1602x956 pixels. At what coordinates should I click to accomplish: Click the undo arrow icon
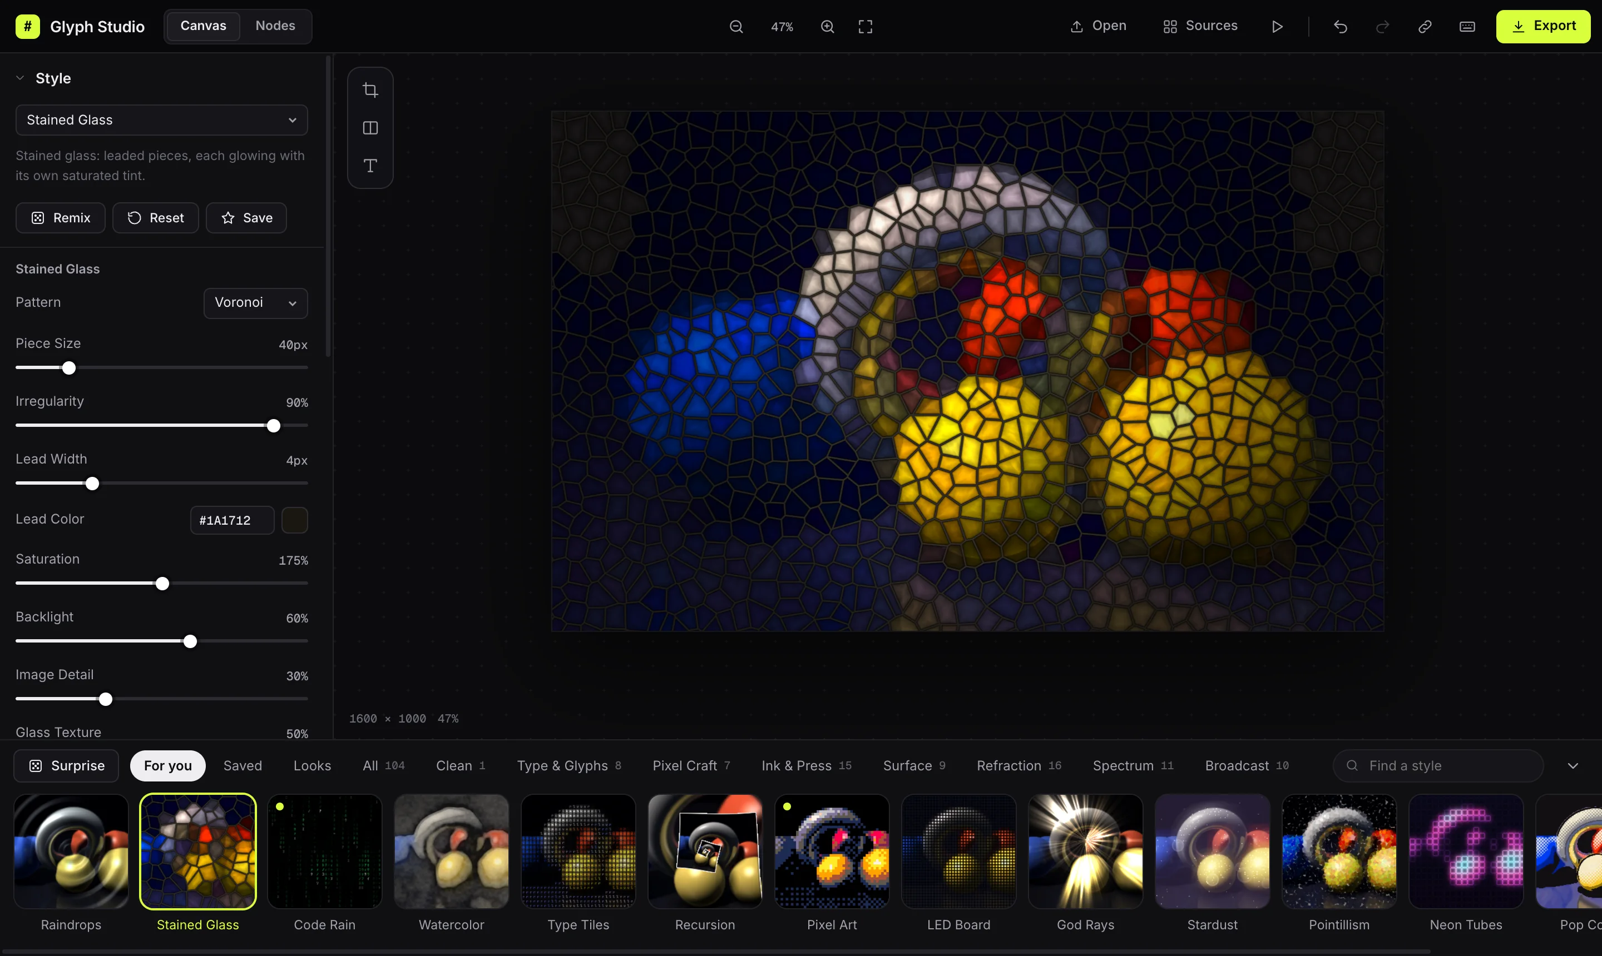click(1340, 27)
